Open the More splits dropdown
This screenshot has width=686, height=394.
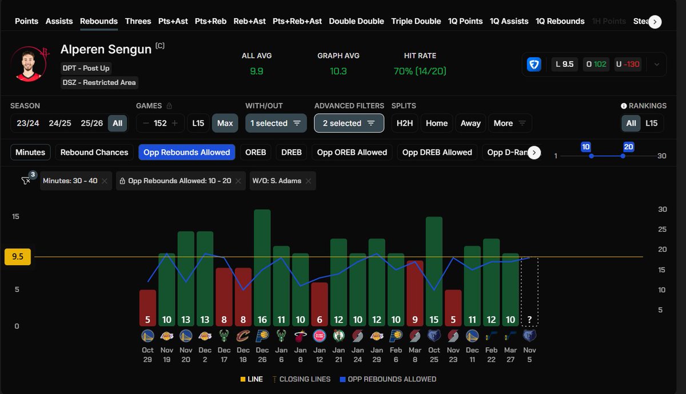click(x=510, y=123)
